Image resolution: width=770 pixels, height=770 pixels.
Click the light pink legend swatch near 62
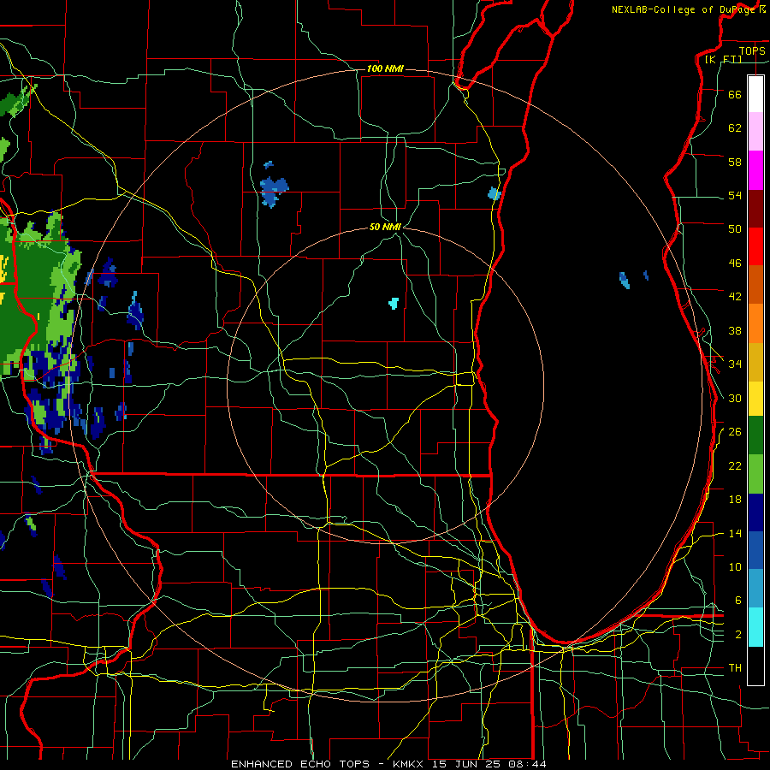[755, 132]
